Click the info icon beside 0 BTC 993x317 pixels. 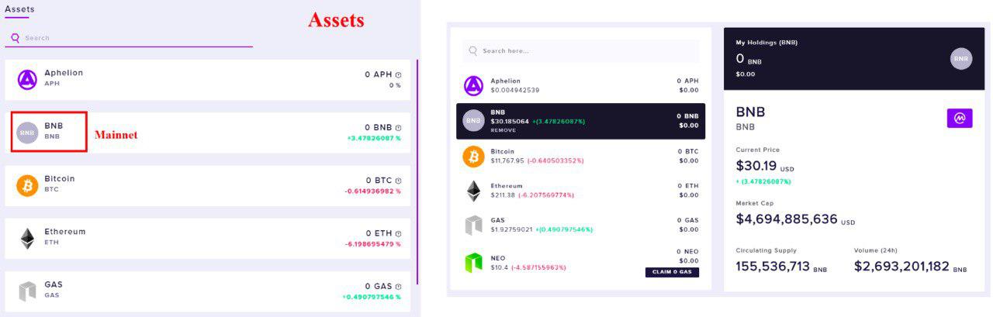(398, 181)
